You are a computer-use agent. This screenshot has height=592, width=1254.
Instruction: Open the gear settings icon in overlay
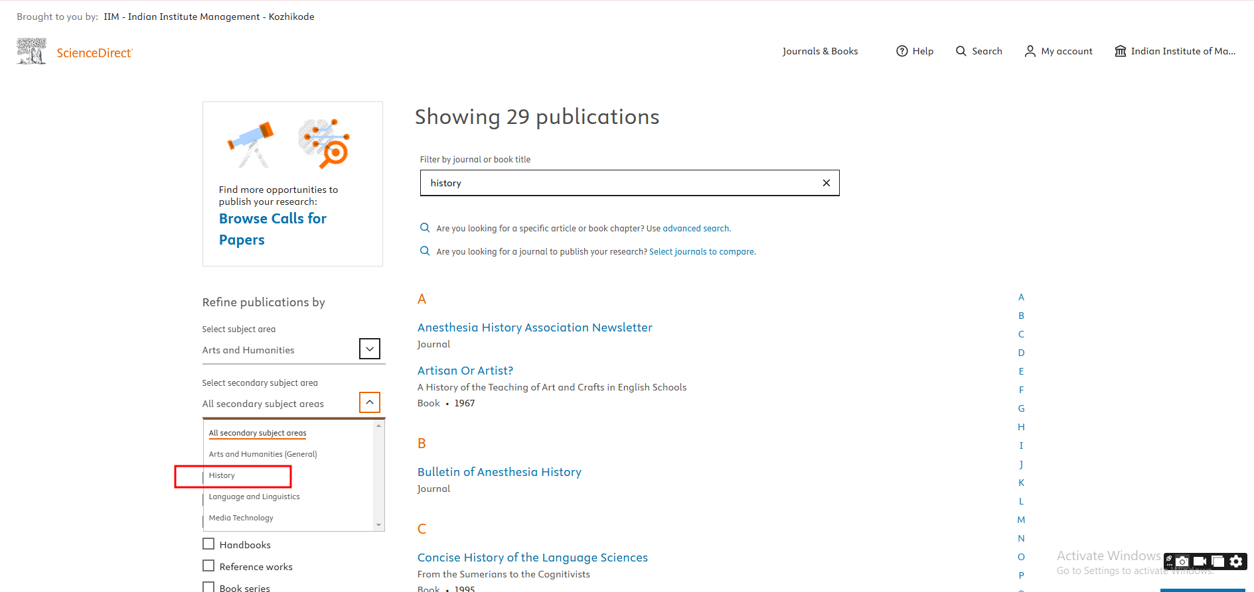1235,562
